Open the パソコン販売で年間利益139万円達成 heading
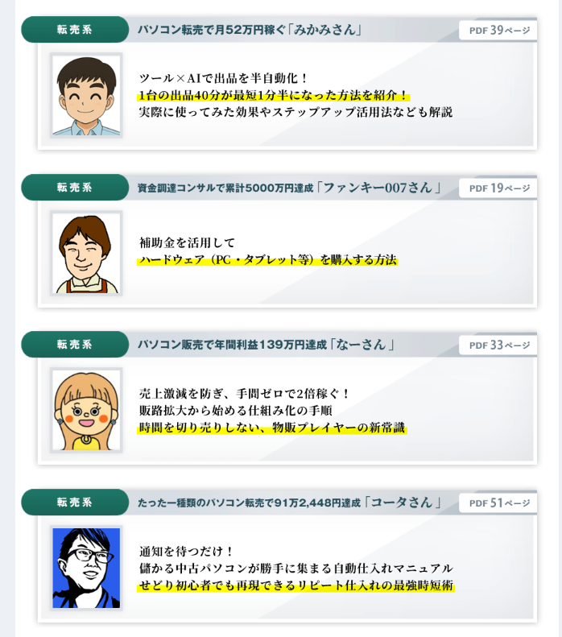562x637 pixels. [266, 345]
